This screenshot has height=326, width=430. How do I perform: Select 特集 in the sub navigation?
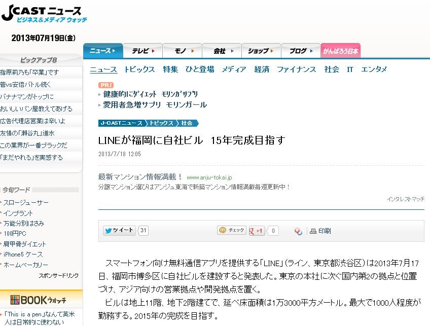coord(170,69)
